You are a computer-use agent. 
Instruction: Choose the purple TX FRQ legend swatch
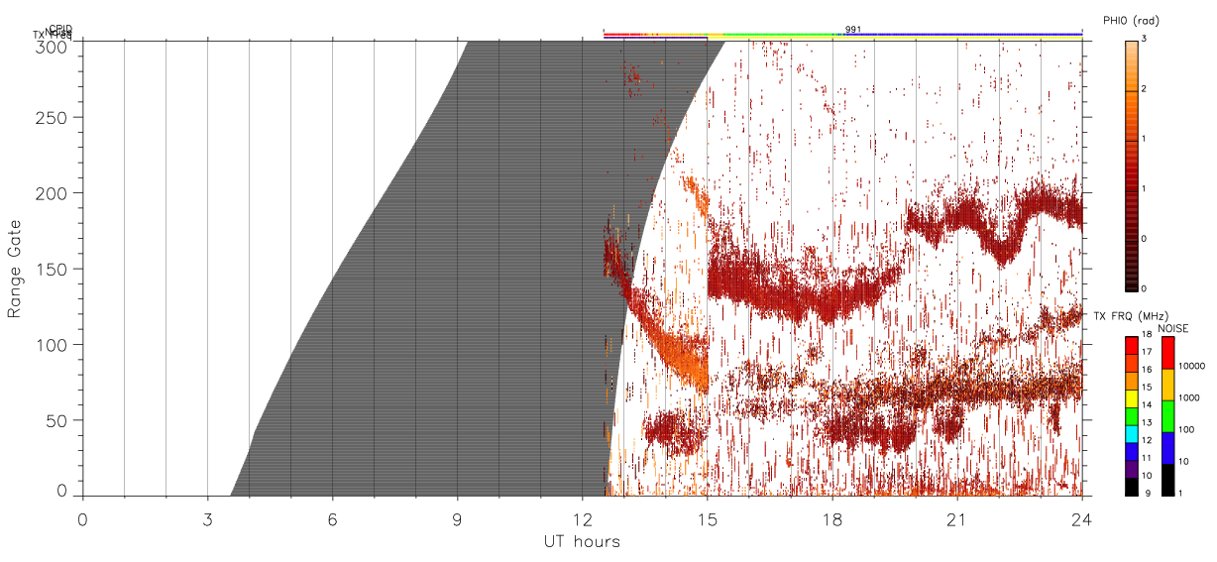pos(1131,467)
